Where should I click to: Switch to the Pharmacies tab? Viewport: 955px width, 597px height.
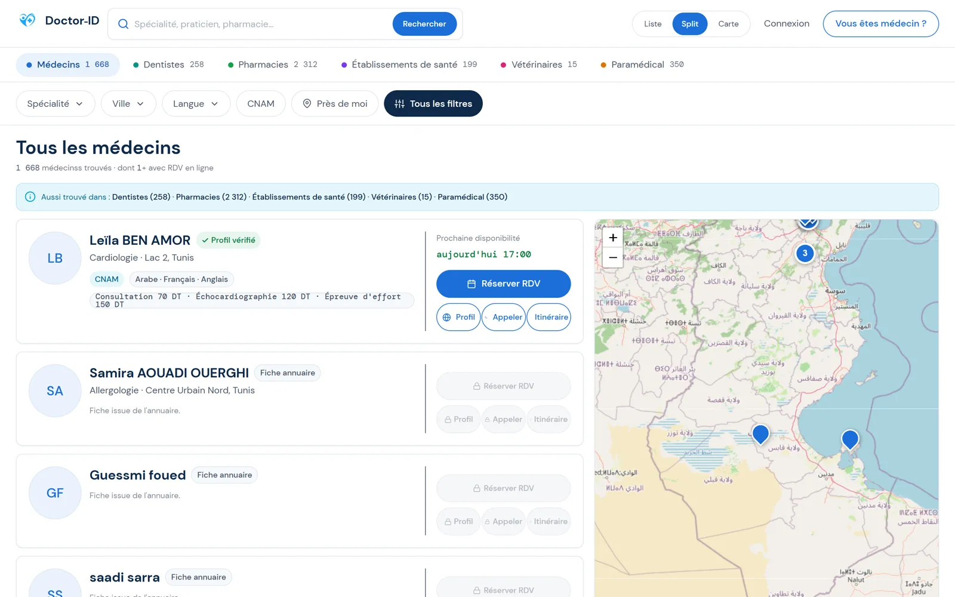click(273, 64)
